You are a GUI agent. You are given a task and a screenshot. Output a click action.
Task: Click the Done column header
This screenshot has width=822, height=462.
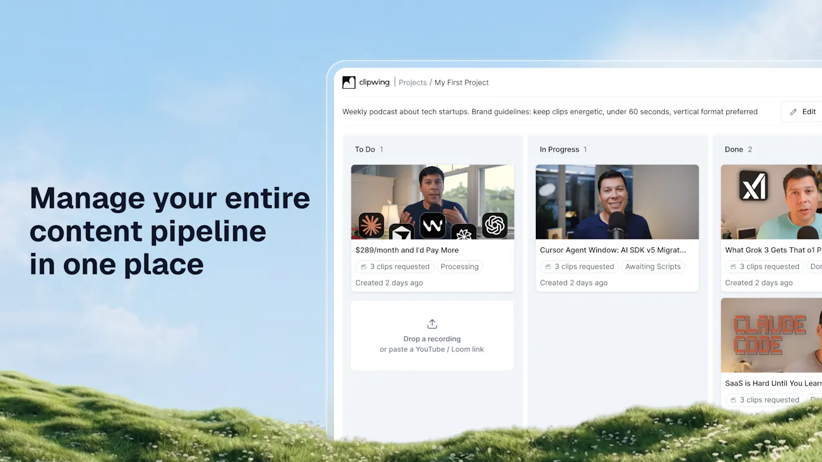click(x=734, y=149)
